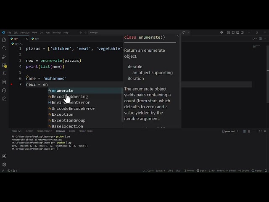
Task: Create a new terminal with plus icon
Action: (x=237, y=131)
